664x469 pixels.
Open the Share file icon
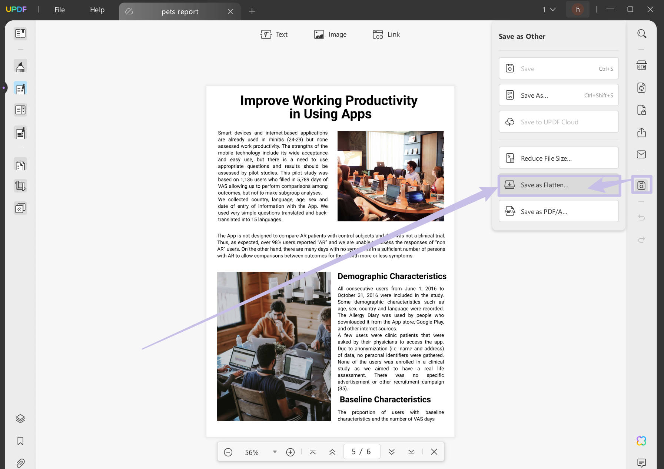point(642,132)
